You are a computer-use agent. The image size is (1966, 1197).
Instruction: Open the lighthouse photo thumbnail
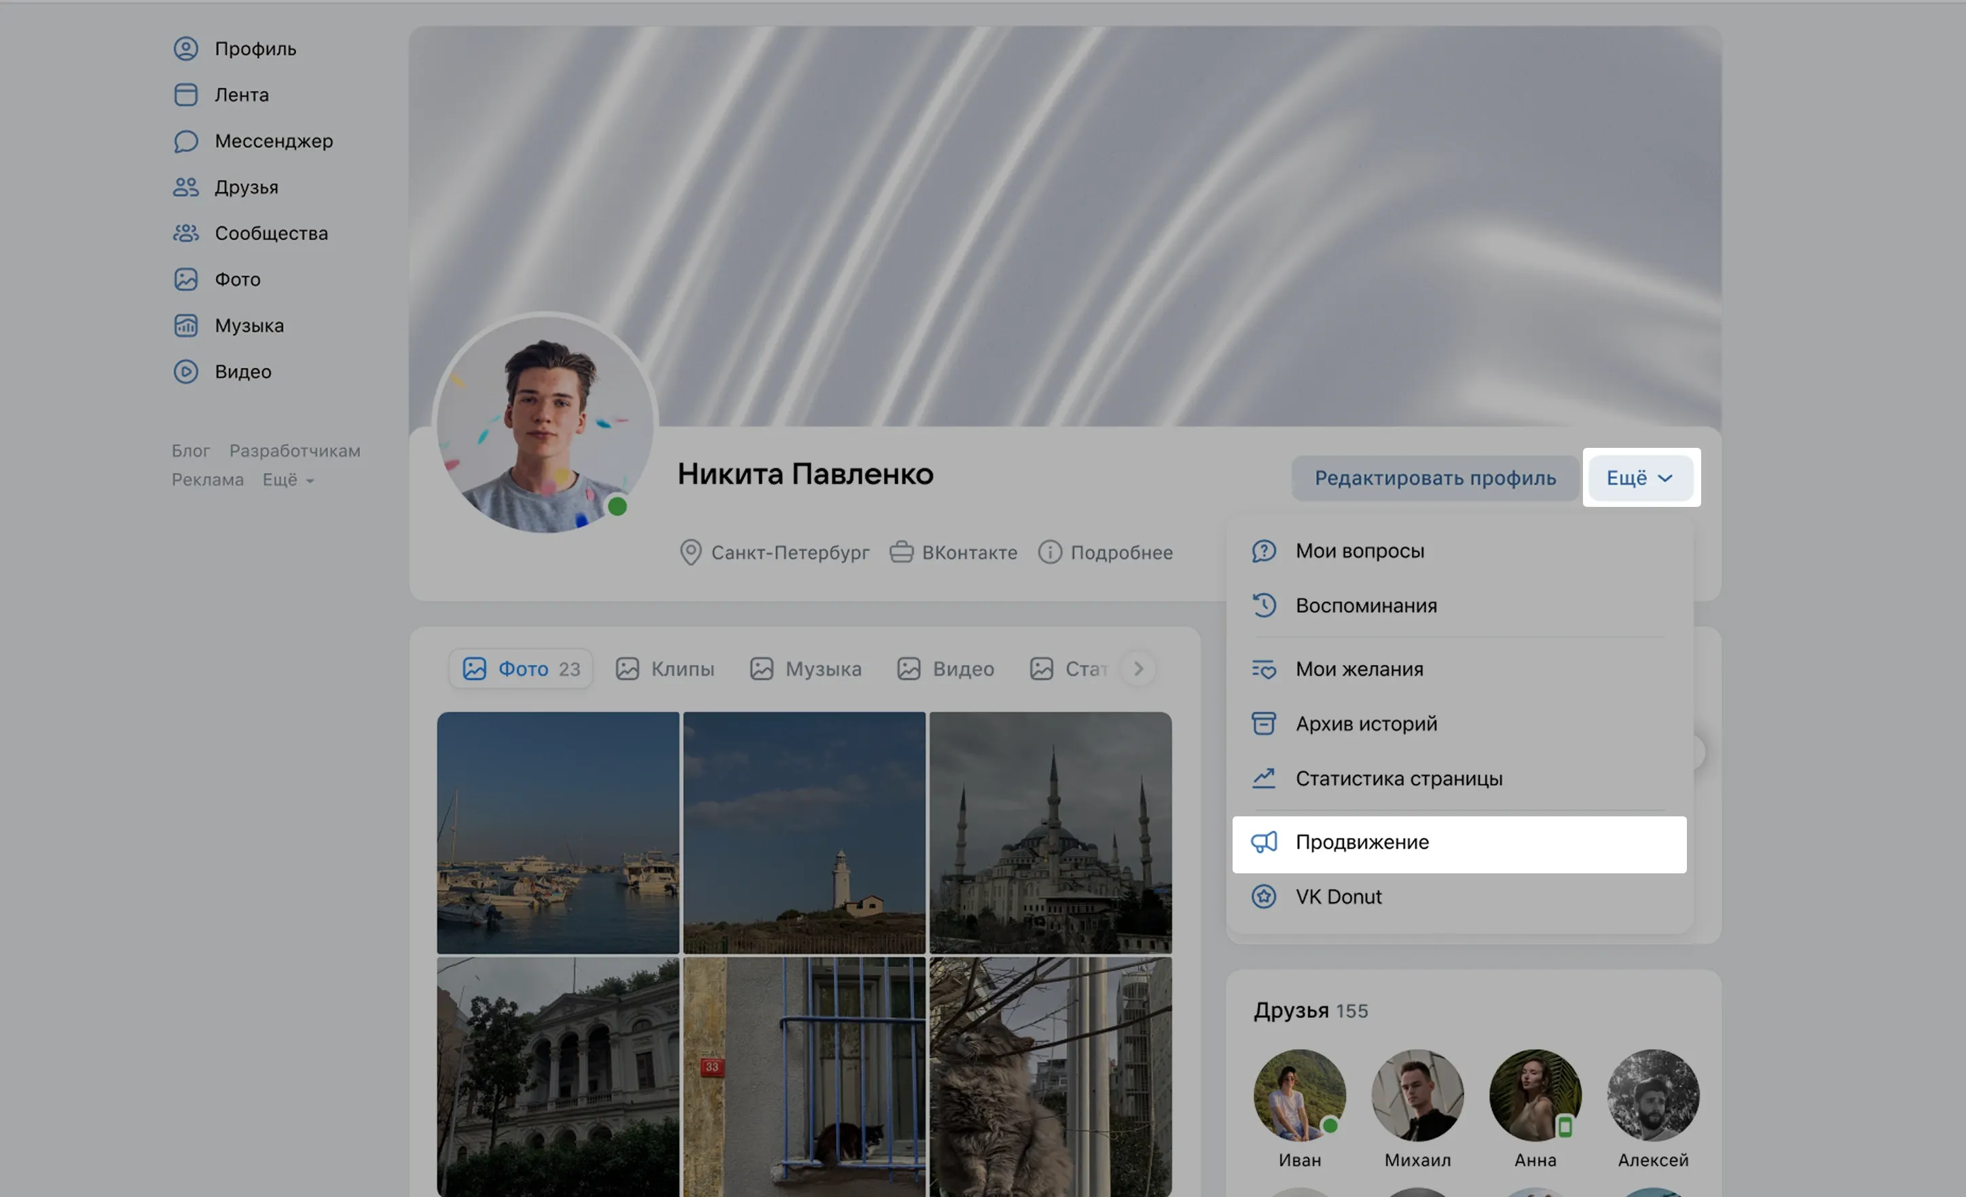pos(804,833)
